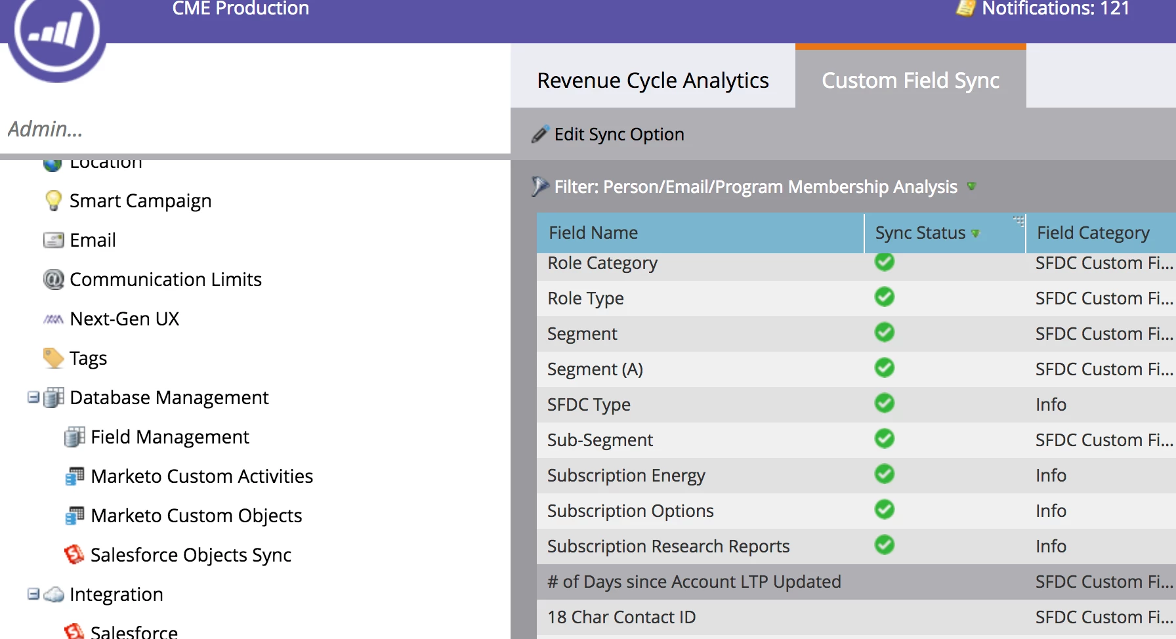Click the Salesforce Objects Sync icon

(x=74, y=555)
